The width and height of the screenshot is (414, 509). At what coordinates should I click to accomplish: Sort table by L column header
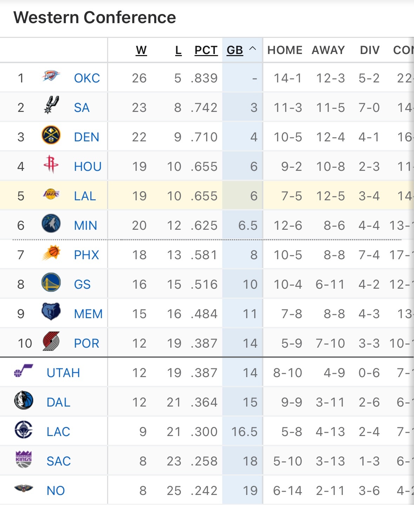pyautogui.click(x=178, y=51)
